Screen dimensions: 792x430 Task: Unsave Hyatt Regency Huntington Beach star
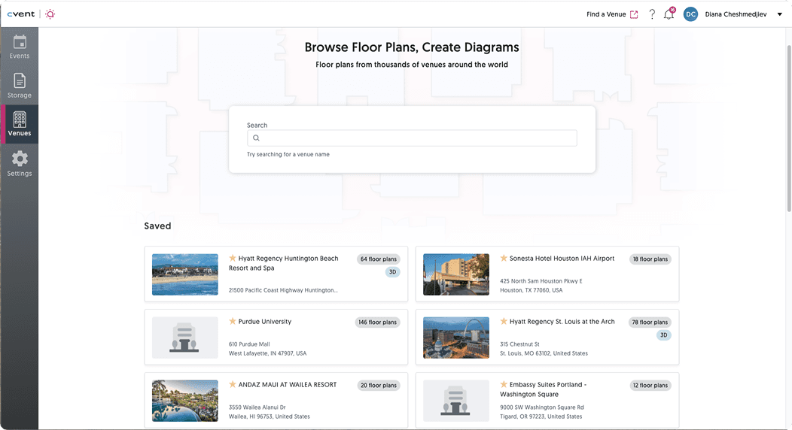[233, 258]
